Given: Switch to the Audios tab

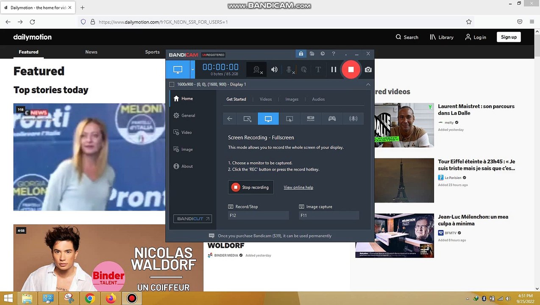Looking at the screenshot, I should pyautogui.click(x=318, y=99).
